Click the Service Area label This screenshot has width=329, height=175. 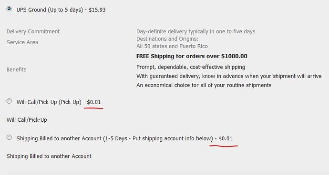[x=22, y=42]
